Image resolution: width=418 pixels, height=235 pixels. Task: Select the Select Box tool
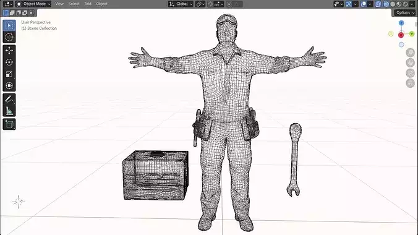(9, 25)
